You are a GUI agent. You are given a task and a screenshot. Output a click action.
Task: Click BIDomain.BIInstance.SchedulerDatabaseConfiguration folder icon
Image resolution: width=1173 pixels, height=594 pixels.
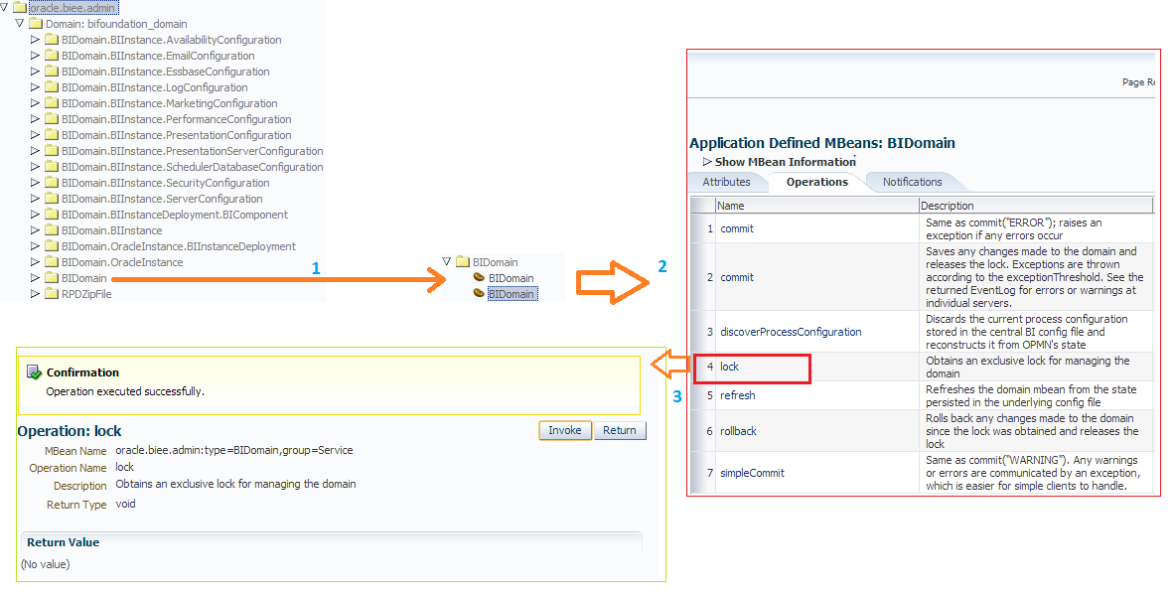click(51, 167)
